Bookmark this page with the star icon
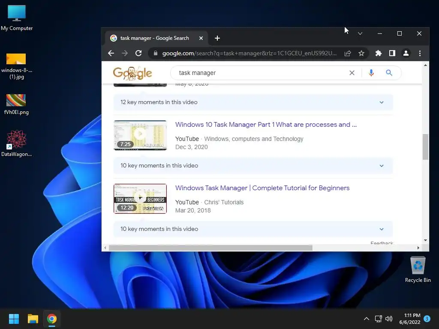439x329 pixels. [361, 53]
